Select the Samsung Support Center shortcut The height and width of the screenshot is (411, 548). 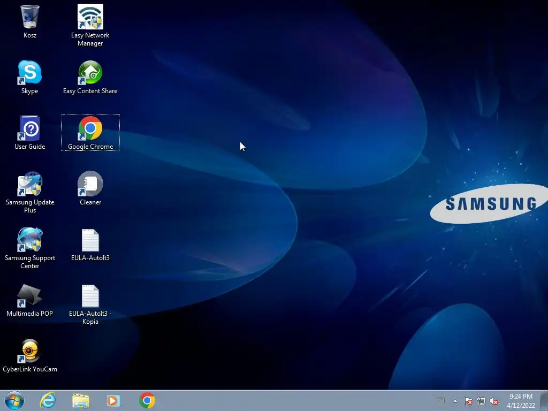coord(30,248)
